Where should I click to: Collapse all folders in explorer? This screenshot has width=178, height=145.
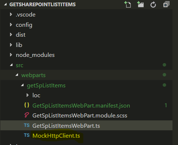166,4
